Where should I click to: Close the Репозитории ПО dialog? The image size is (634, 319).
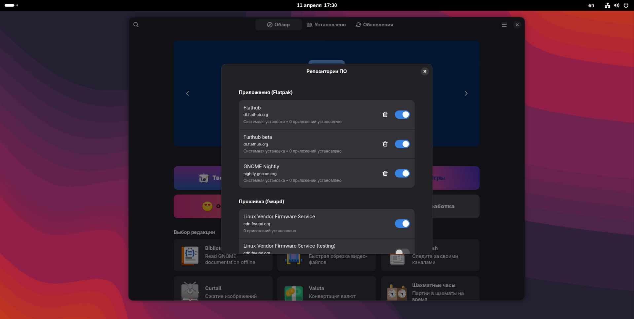[x=425, y=71]
